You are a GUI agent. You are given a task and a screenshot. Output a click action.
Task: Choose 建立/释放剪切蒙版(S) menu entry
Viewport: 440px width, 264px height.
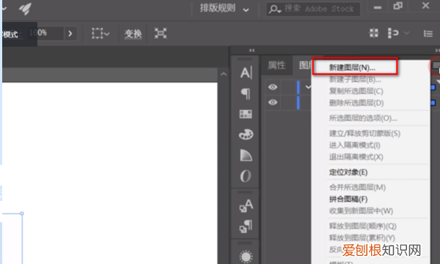[x=364, y=133]
